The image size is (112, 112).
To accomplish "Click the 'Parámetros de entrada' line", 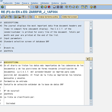I will [16, 81].
